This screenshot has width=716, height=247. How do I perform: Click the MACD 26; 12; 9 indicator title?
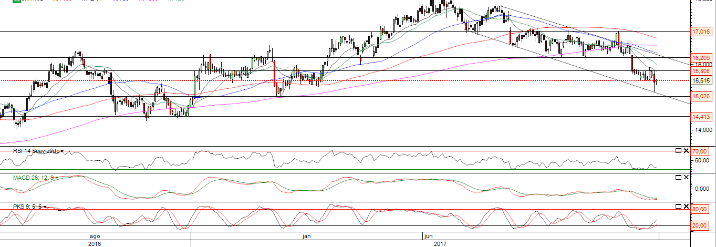[x=34, y=178]
